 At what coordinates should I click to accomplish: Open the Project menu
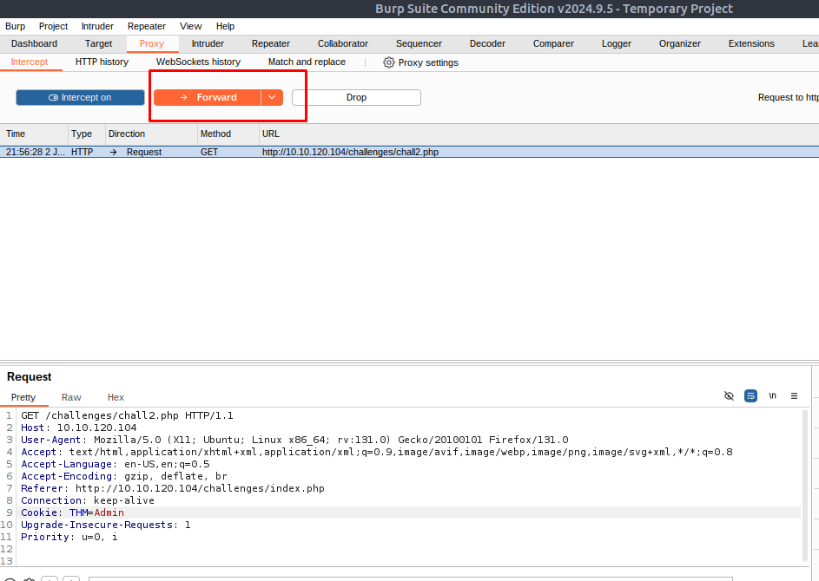coord(53,26)
